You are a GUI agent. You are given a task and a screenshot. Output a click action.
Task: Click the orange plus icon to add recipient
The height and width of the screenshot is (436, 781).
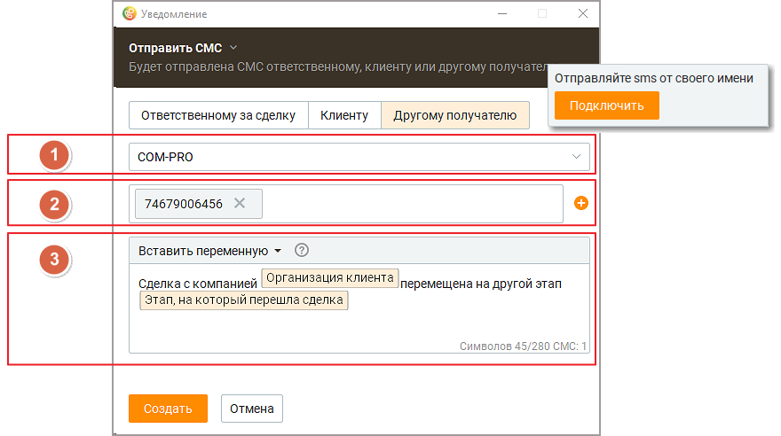pyautogui.click(x=580, y=203)
